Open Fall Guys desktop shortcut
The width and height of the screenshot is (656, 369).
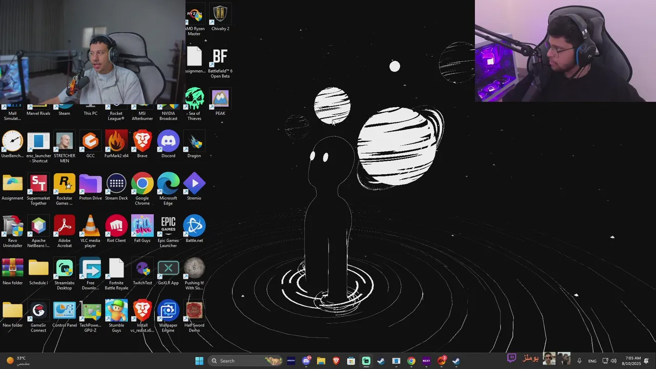coord(142,229)
